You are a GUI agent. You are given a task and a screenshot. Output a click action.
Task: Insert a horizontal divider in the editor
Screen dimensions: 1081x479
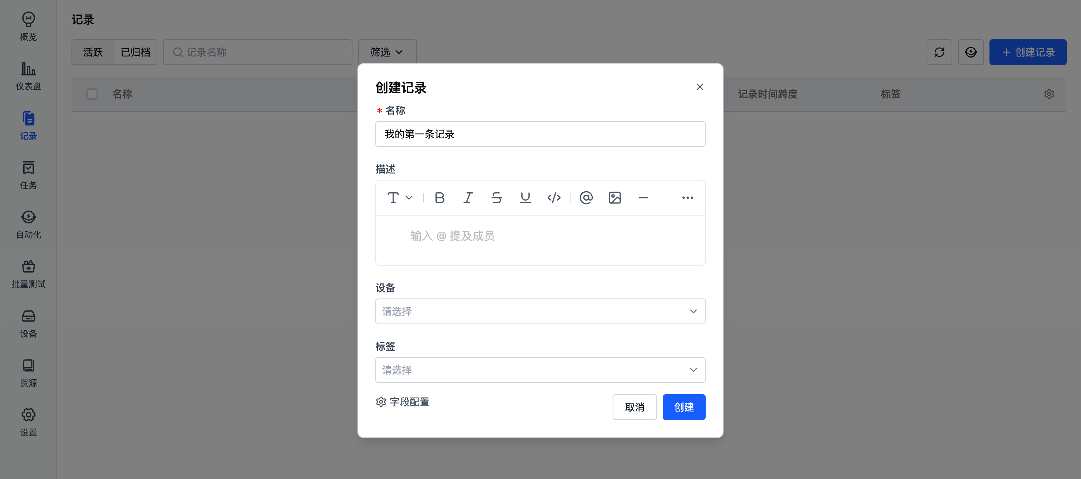click(644, 197)
